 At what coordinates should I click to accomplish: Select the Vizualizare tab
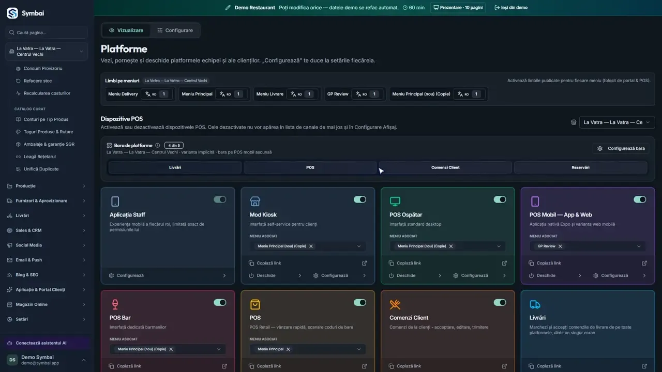(x=126, y=30)
